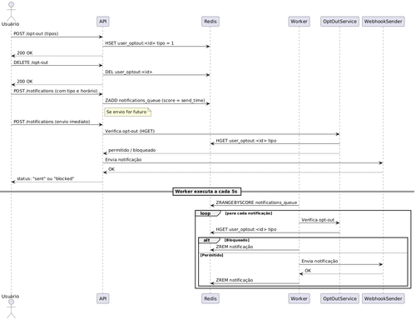The width and height of the screenshot is (416, 320).
Task: Click 'HGET user_optout:<id> tipo' inside the loop frame
Action: coord(246,229)
